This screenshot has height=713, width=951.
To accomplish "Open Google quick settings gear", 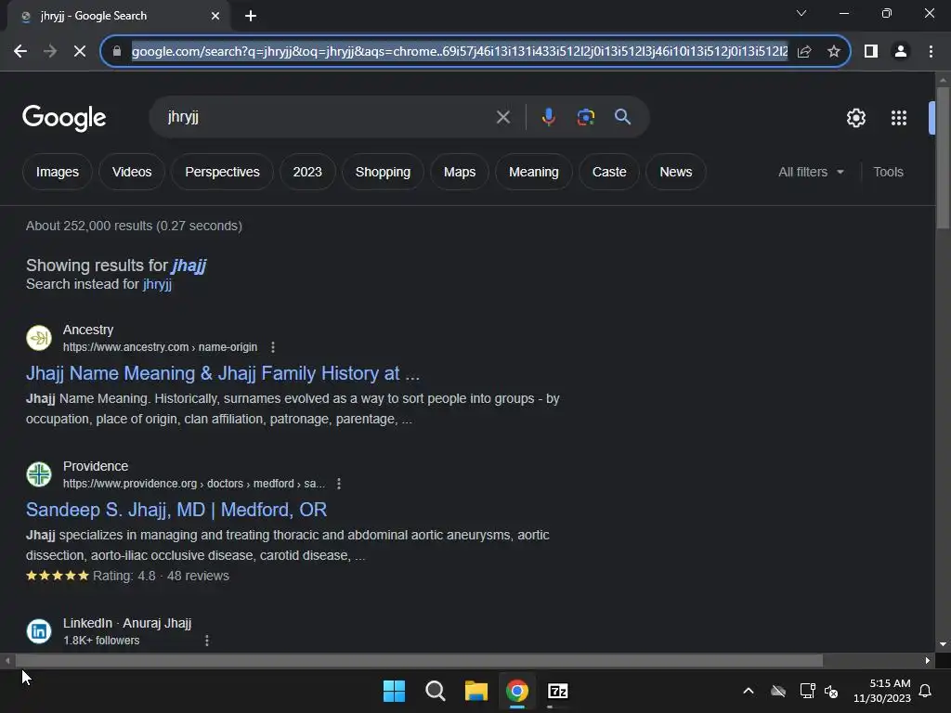I will [855, 118].
